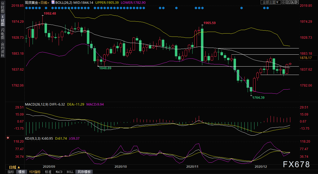Open the 合约资料 side tab
The height and width of the screenshot is (174, 318).
coord(2,50)
